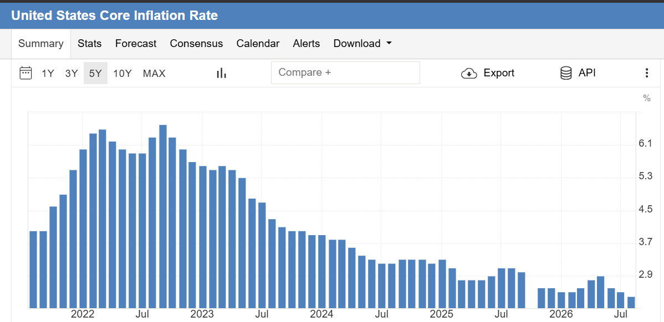Click the 4.5 y-axis value
This screenshot has width=664, height=322.
click(645, 210)
